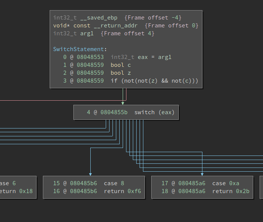This screenshot has width=263, height=222.
Task: Select the eax variable in instruction 0
Action: (143, 57)
